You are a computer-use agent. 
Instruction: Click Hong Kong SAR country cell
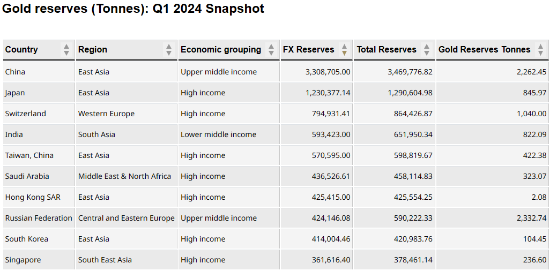pos(33,197)
